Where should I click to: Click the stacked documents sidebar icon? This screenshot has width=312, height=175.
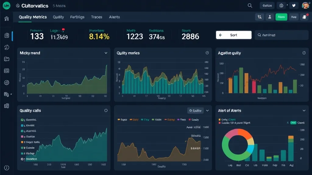coord(7,106)
